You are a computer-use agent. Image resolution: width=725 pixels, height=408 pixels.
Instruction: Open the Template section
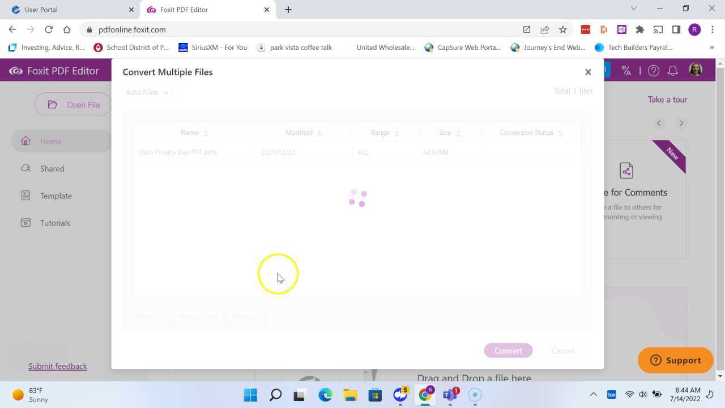click(56, 195)
